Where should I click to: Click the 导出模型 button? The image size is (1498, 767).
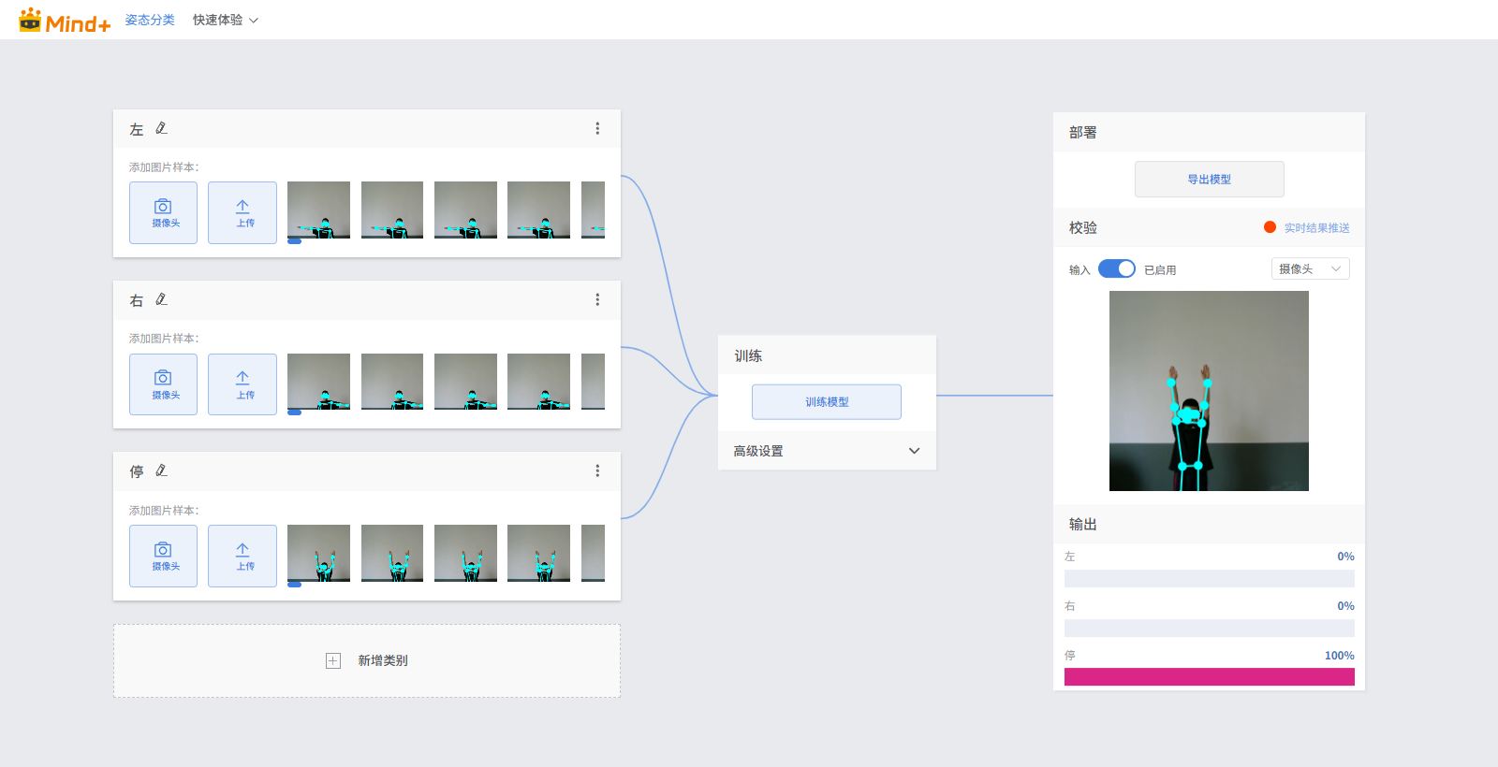(1210, 179)
